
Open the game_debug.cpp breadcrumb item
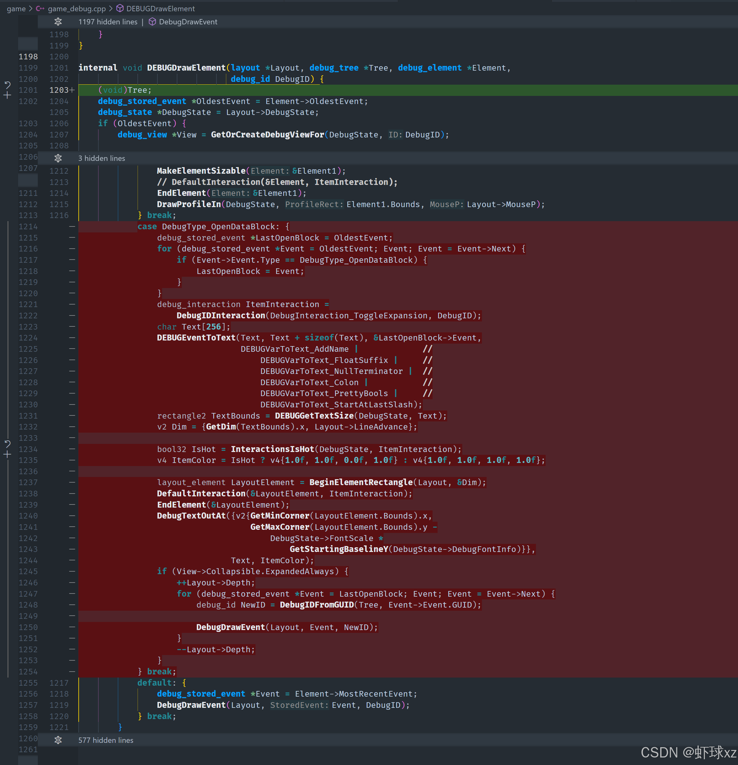point(77,8)
